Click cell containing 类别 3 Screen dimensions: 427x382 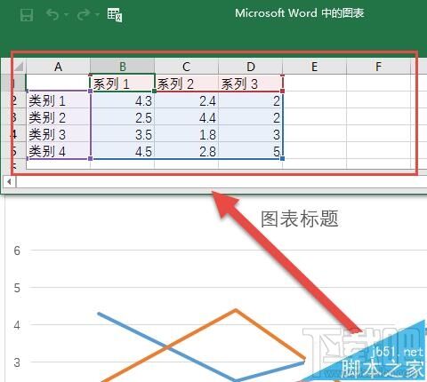58,134
